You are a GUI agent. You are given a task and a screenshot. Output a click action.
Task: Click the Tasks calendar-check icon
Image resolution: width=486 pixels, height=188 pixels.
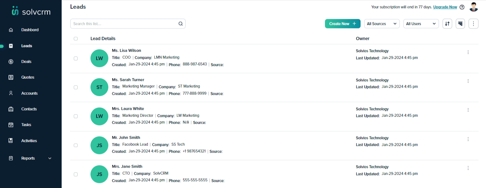point(11,125)
